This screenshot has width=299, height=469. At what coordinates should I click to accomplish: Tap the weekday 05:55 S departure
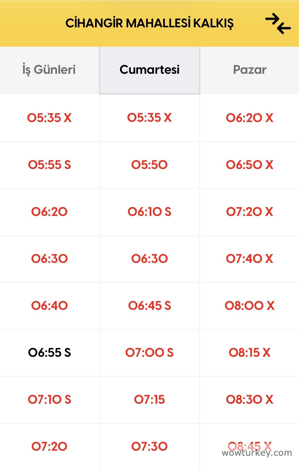[49, 165]
